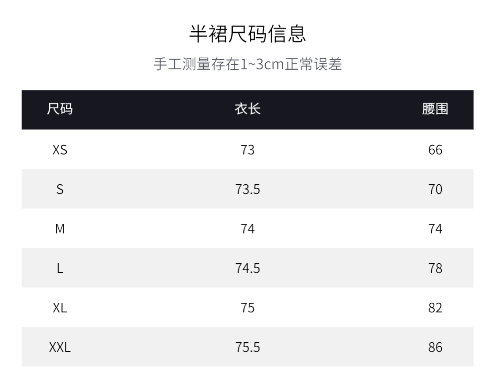Select the XS size row label
The height and width of the screenshot is (387, 494).
click(x=60, y=150)
